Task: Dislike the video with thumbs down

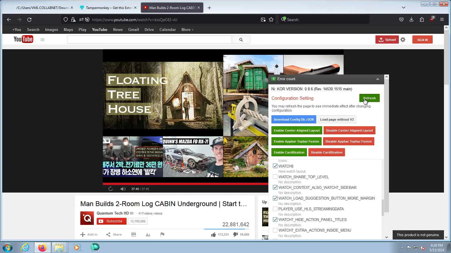Action: 235,234
